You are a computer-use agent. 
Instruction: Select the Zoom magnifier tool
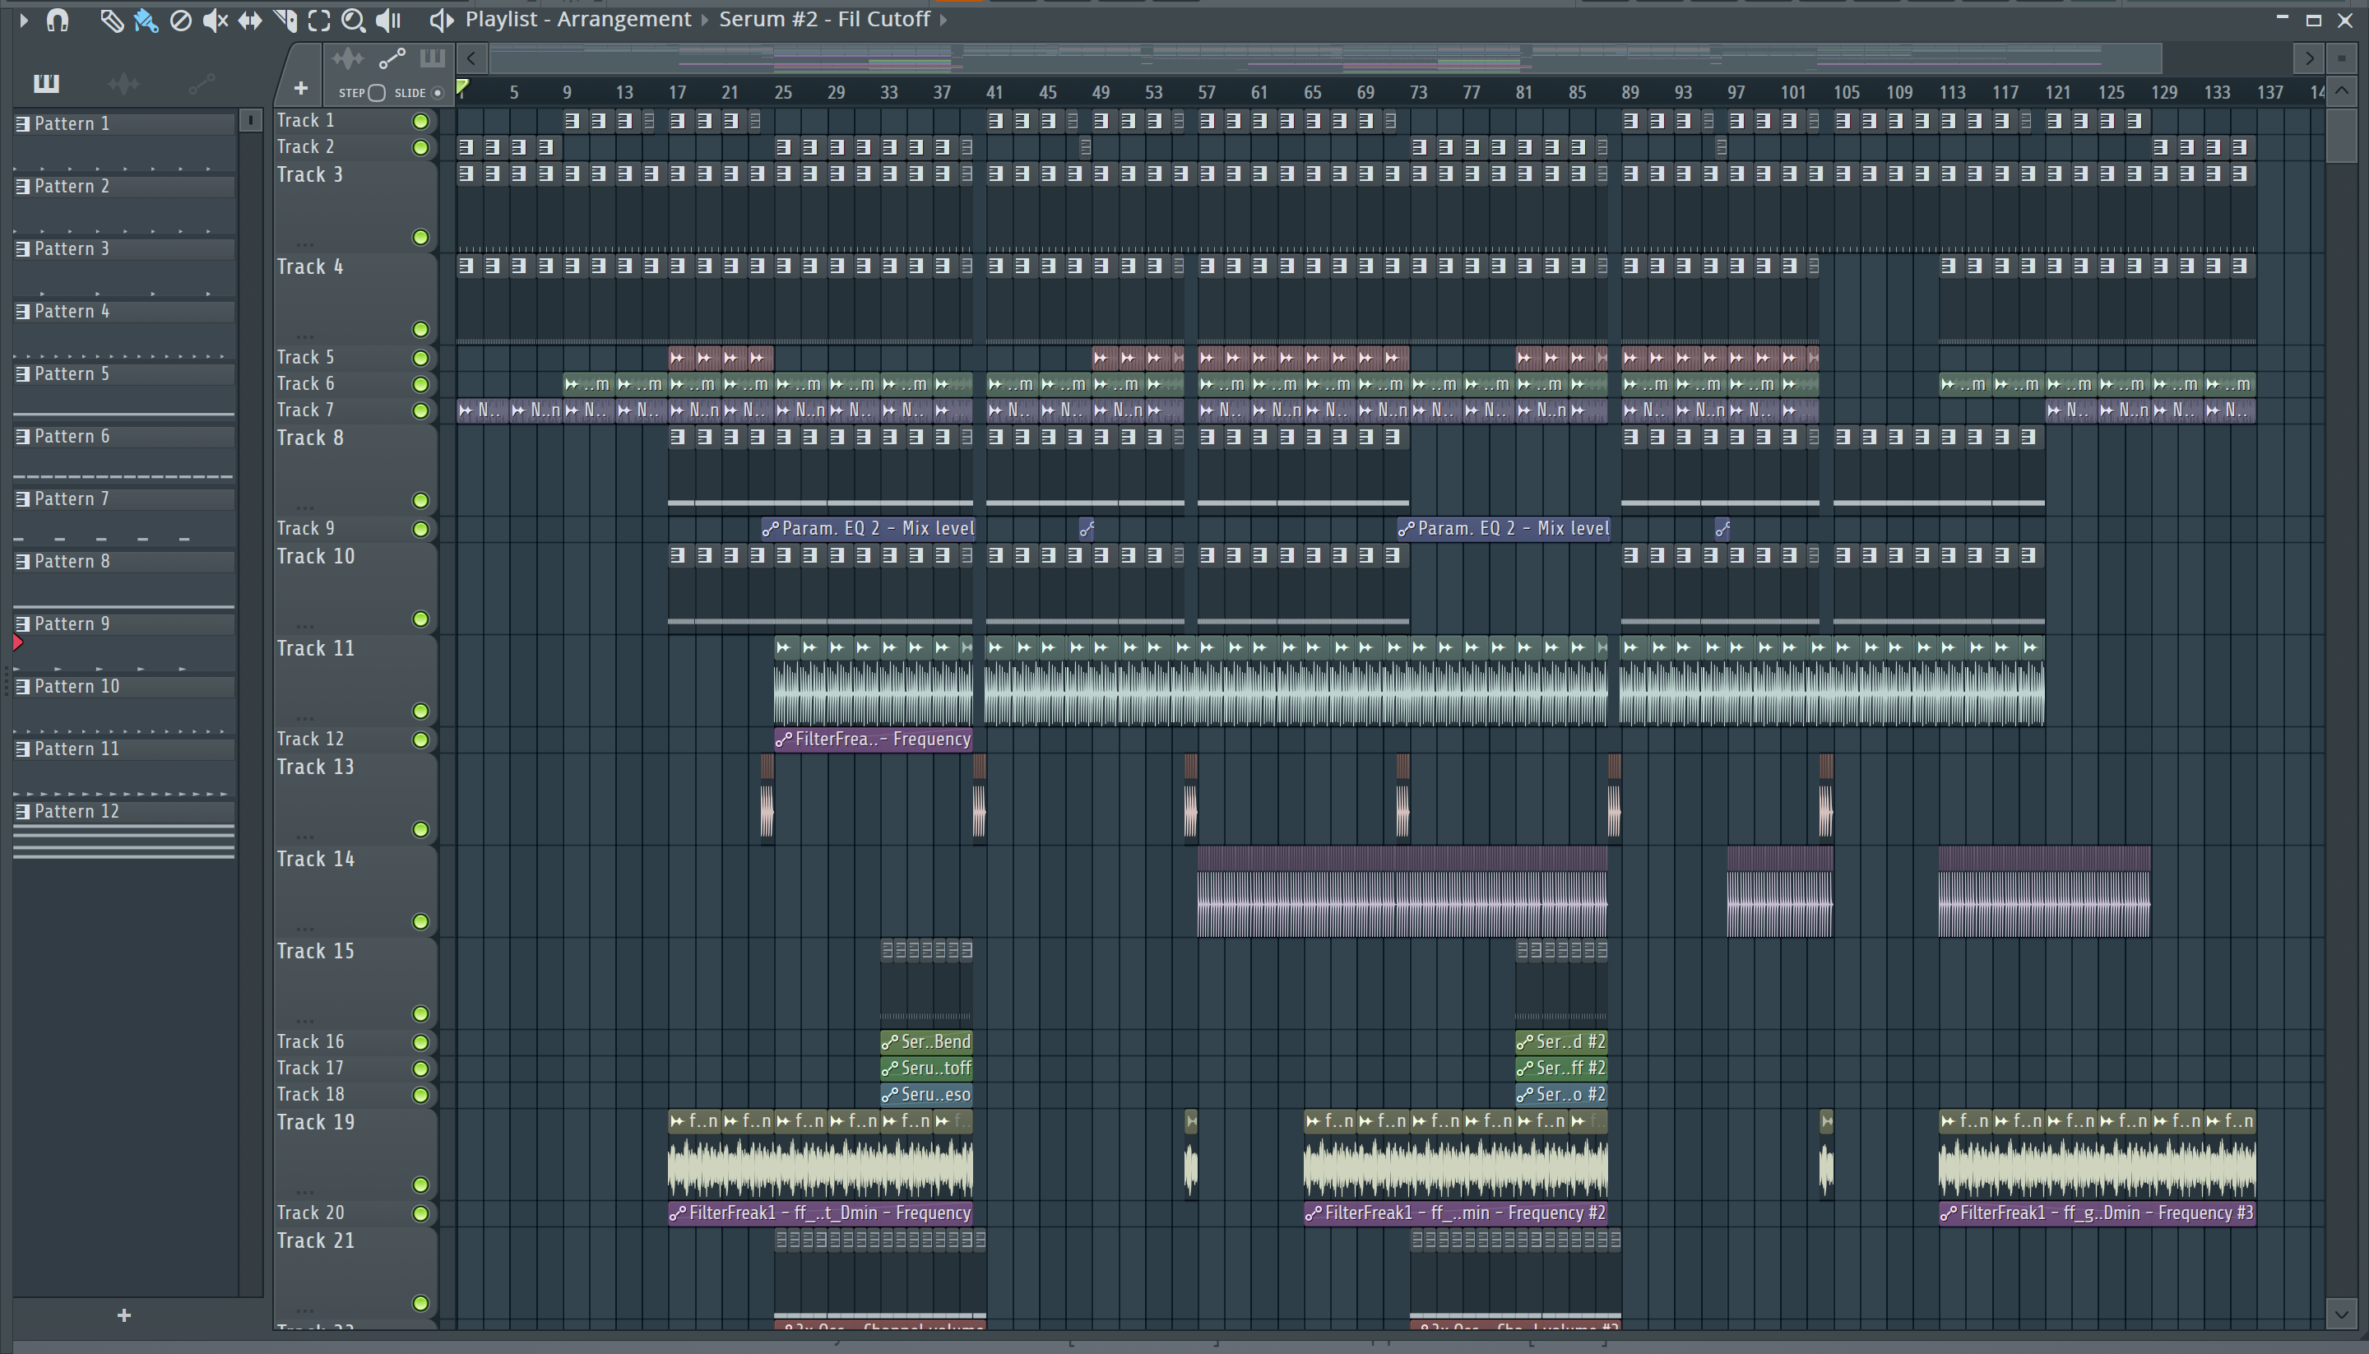[354, 20]
